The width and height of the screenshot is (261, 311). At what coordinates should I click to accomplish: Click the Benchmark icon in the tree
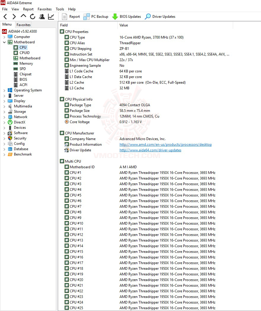click(x=10, y=154)
